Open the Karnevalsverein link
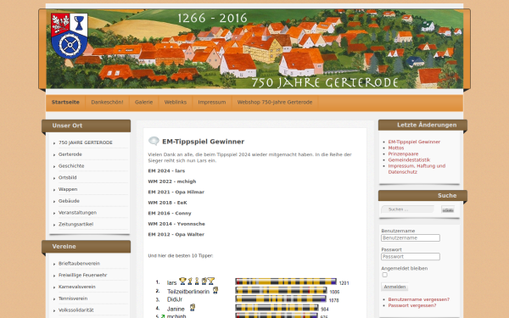The height and width of the screenshot is (318, 509). 77,287
